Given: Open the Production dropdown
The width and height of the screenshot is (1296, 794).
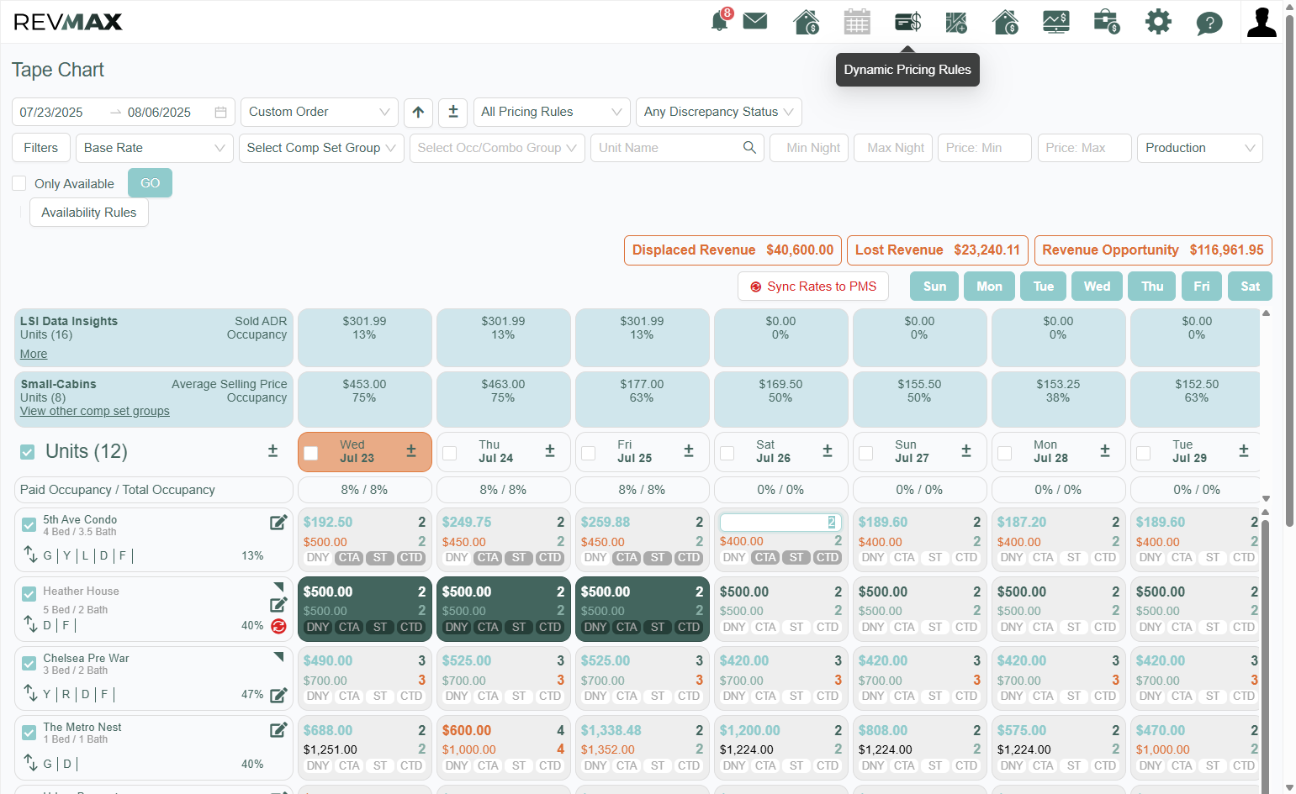Looking at the screenshot, I should tap(1200, 148).
